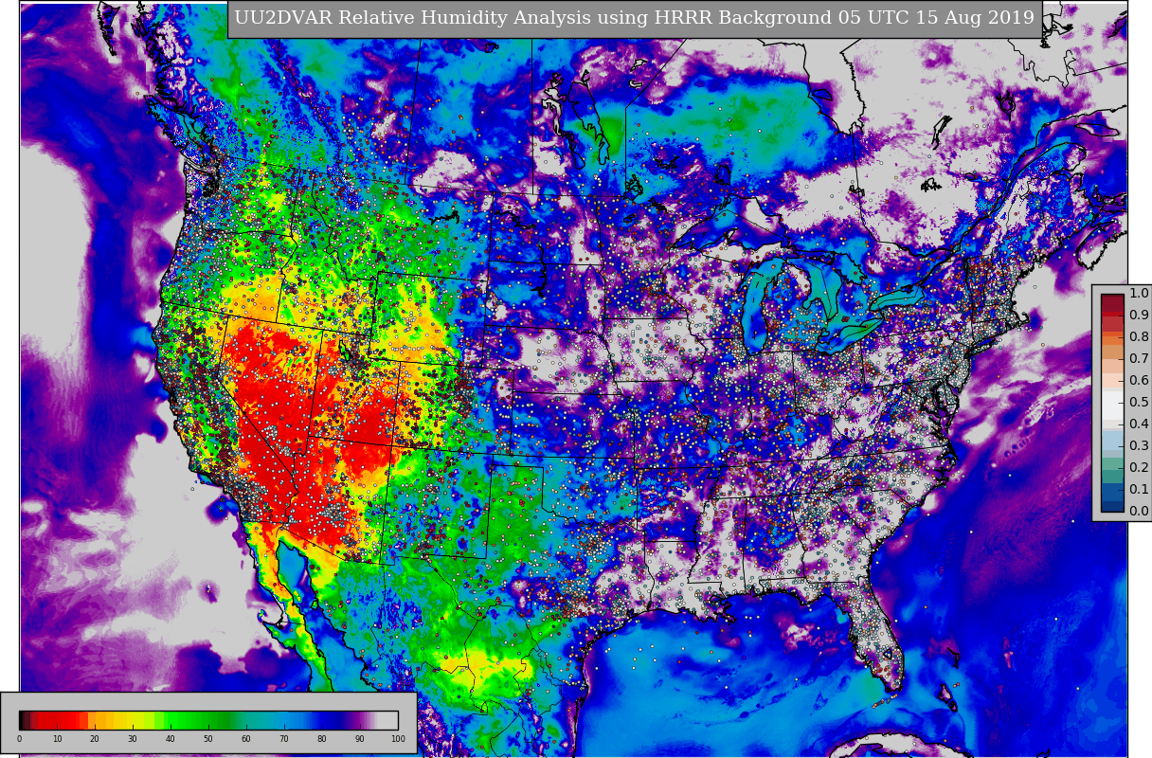Click tick label 80 on humidity colorbar
The height and width of the screenshot is (758, 1152).
pos(322,739)
